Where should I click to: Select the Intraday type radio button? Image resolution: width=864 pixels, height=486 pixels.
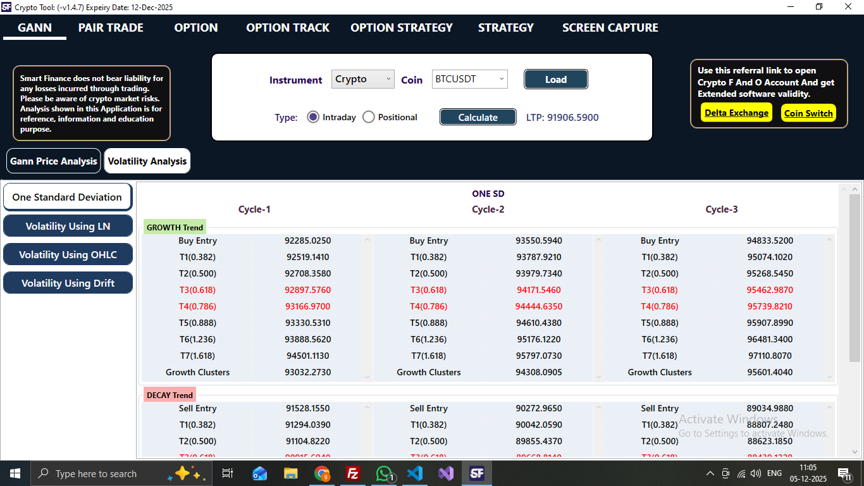coord(313,116)
